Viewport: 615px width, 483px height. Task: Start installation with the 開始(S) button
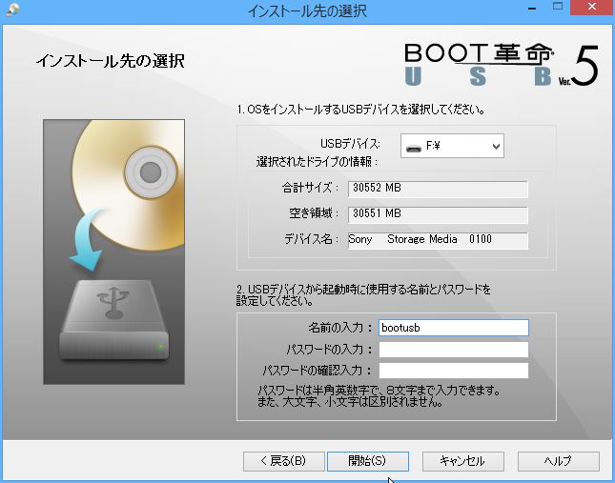(367, 461)
